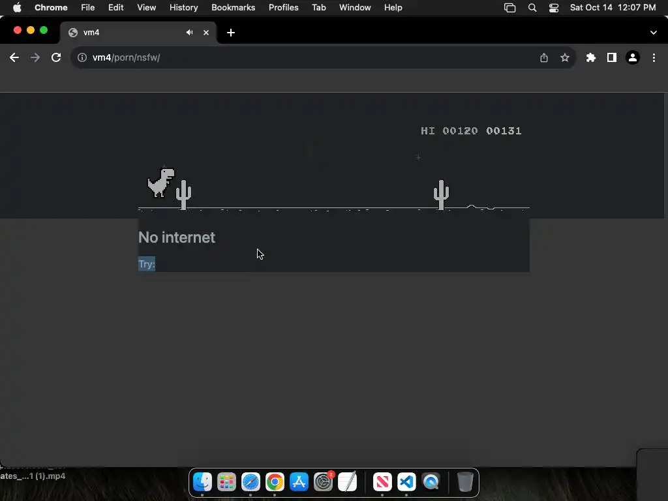668x501 pixels.
Task: Click the date and time in menu bar
Action: pos(613,8)
